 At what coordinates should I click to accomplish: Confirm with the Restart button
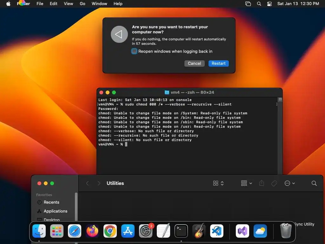point(218,64)
